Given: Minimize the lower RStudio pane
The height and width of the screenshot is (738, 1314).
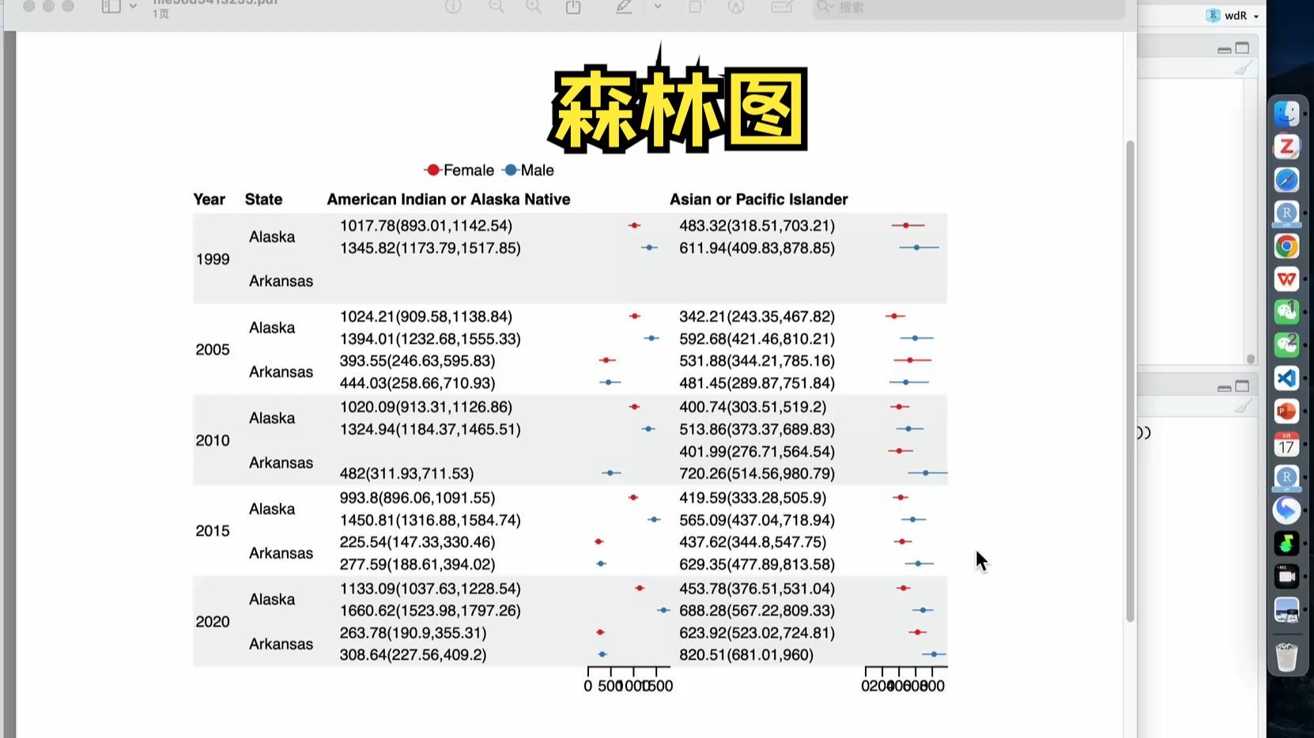Looking at the screenshot, I should (x=1224, y=388).
